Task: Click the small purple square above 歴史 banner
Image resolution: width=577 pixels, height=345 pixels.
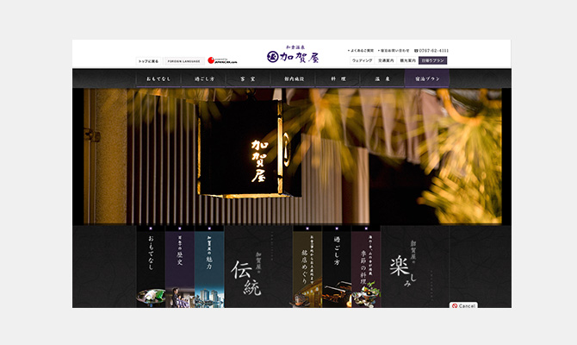Action: pos(180,229)
